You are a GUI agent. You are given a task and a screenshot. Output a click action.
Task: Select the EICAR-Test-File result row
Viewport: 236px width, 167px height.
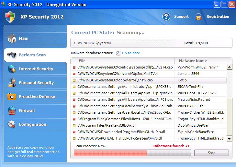pos(149,87)
